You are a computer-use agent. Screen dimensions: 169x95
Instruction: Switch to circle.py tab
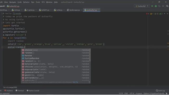click(16, 10)
